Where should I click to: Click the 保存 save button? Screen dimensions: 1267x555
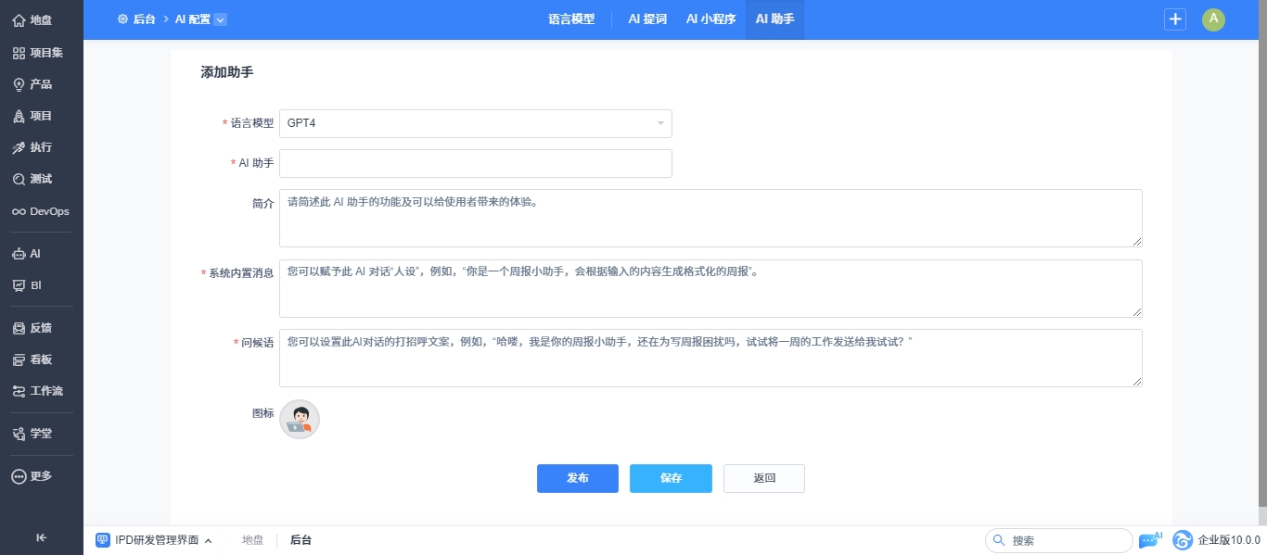click(x=671, y=478)
